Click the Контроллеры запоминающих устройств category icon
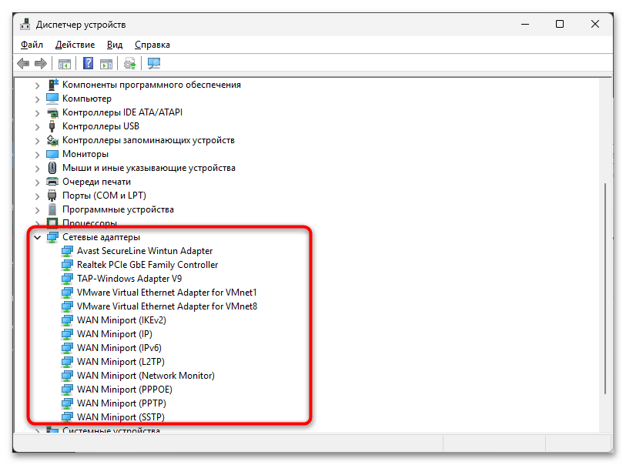This screenshot has width=626, height=465. pos(52,140)
